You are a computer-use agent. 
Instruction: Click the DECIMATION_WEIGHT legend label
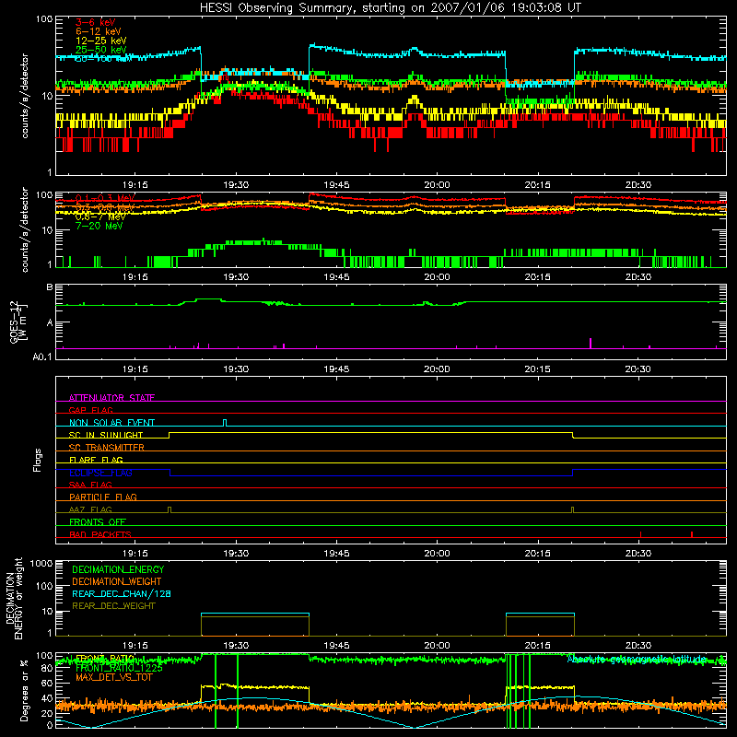pyautogui.click(x=117, y=581)
